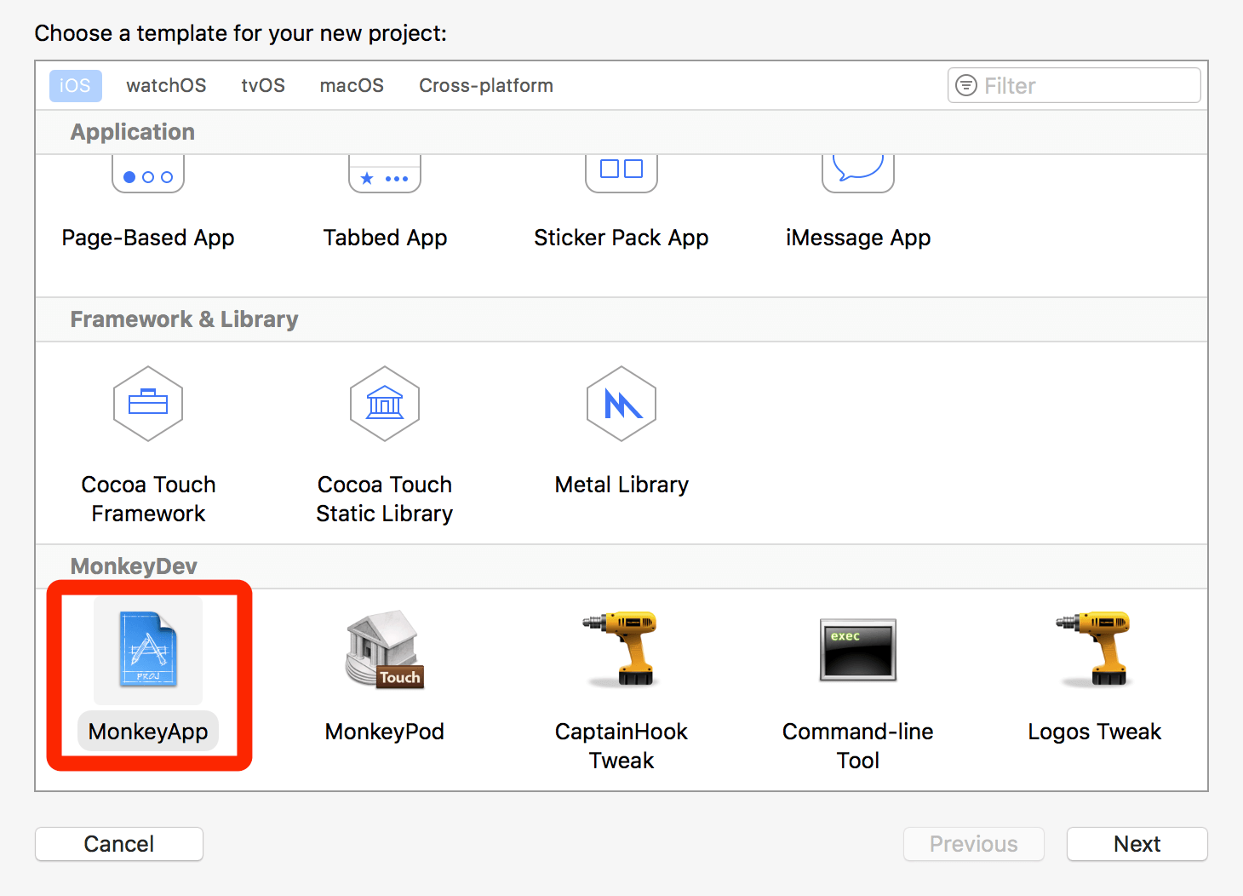Click the filter icon in search field
The width and height of the screenshot is (1243, 896).
coord(966,85)
